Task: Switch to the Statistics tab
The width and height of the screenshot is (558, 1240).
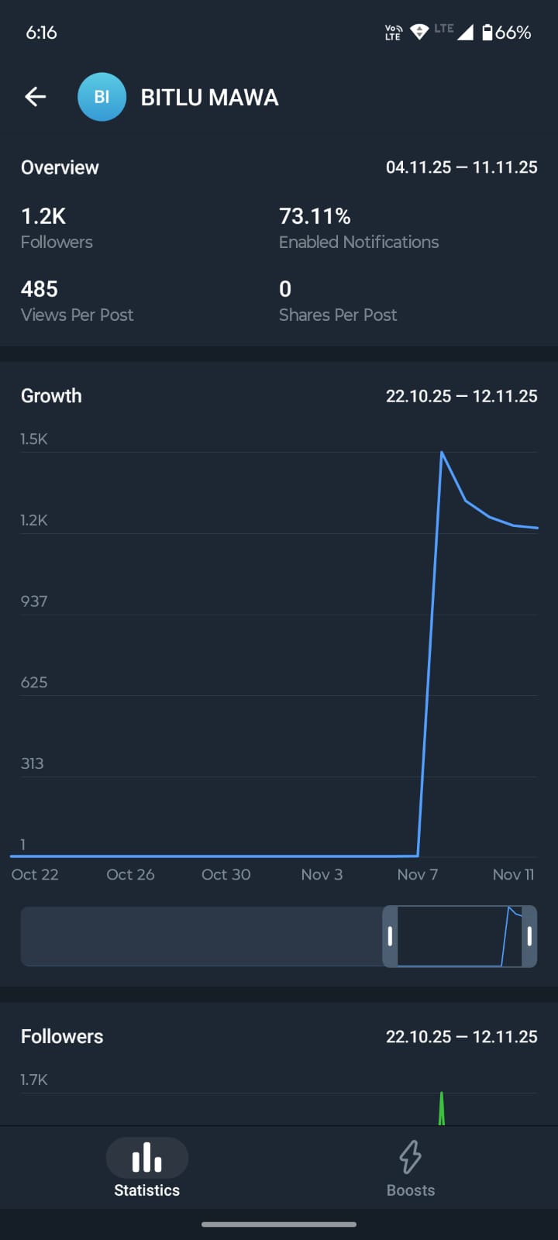Action: pos(146,1190)
